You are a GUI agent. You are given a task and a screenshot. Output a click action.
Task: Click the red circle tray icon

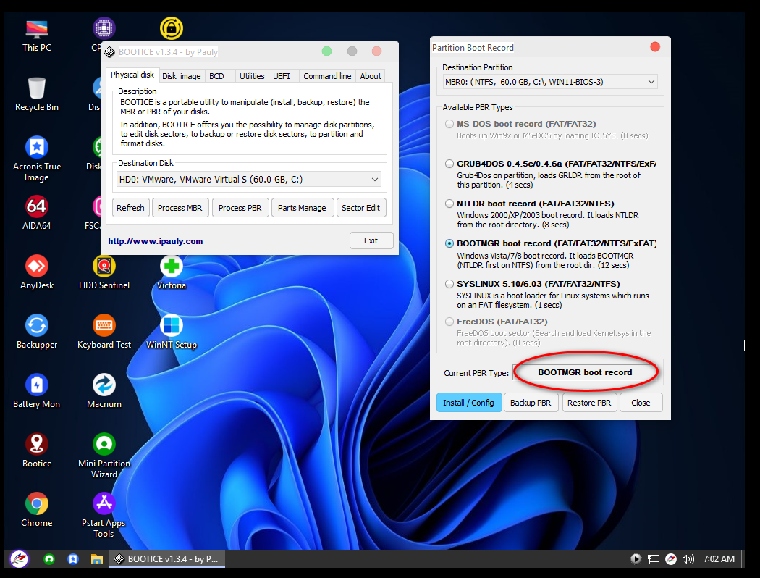tap(671, 559)
